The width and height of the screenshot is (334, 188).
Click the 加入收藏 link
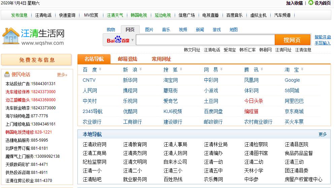click(x=294, y=3)
